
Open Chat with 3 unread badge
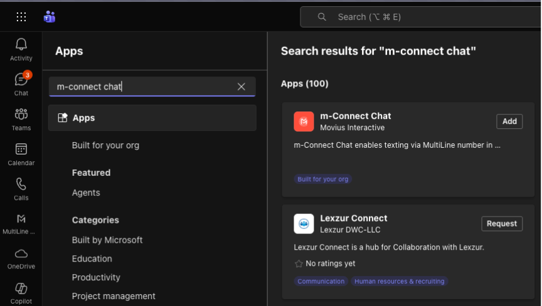21,84
